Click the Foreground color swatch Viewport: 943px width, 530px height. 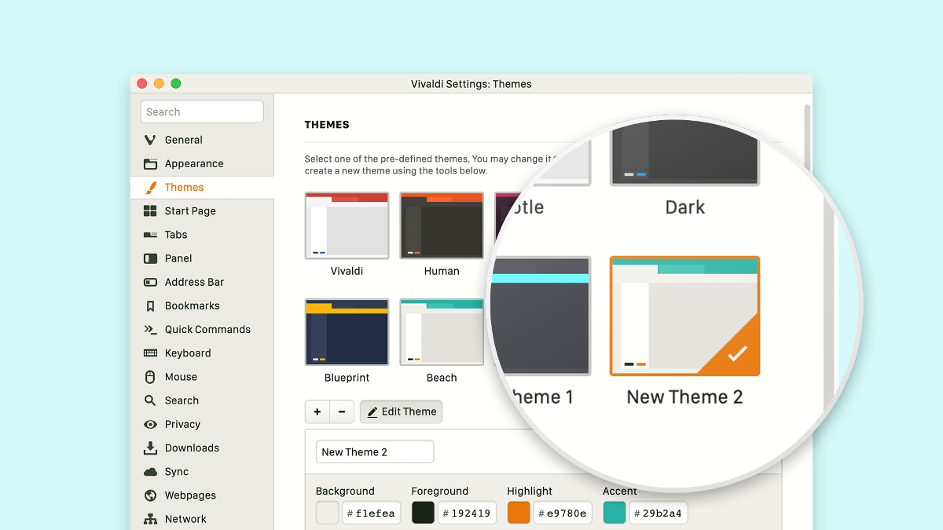(x=423, y=513)
